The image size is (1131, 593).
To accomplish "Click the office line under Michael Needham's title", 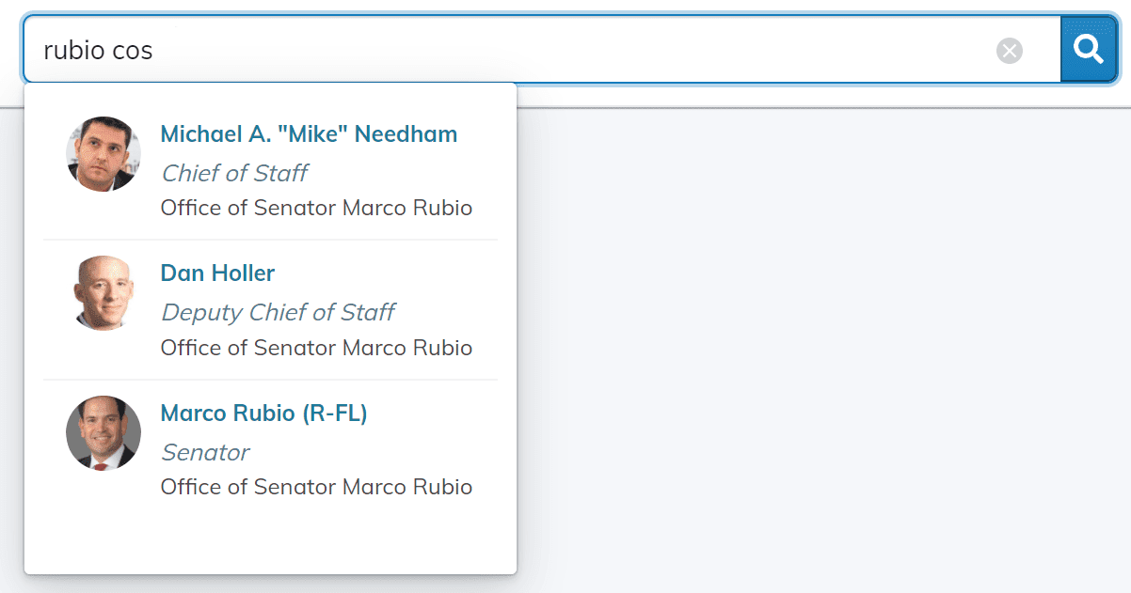I will coord(316,208).
